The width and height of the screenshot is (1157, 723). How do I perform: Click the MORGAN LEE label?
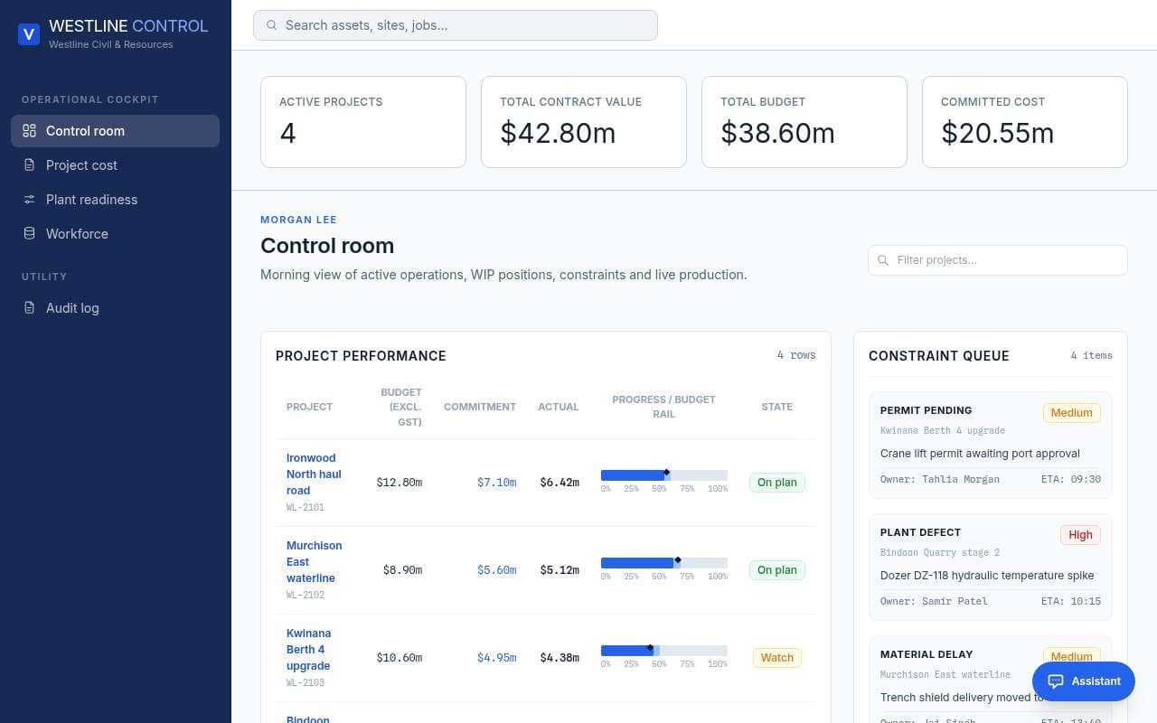point(298,220)
